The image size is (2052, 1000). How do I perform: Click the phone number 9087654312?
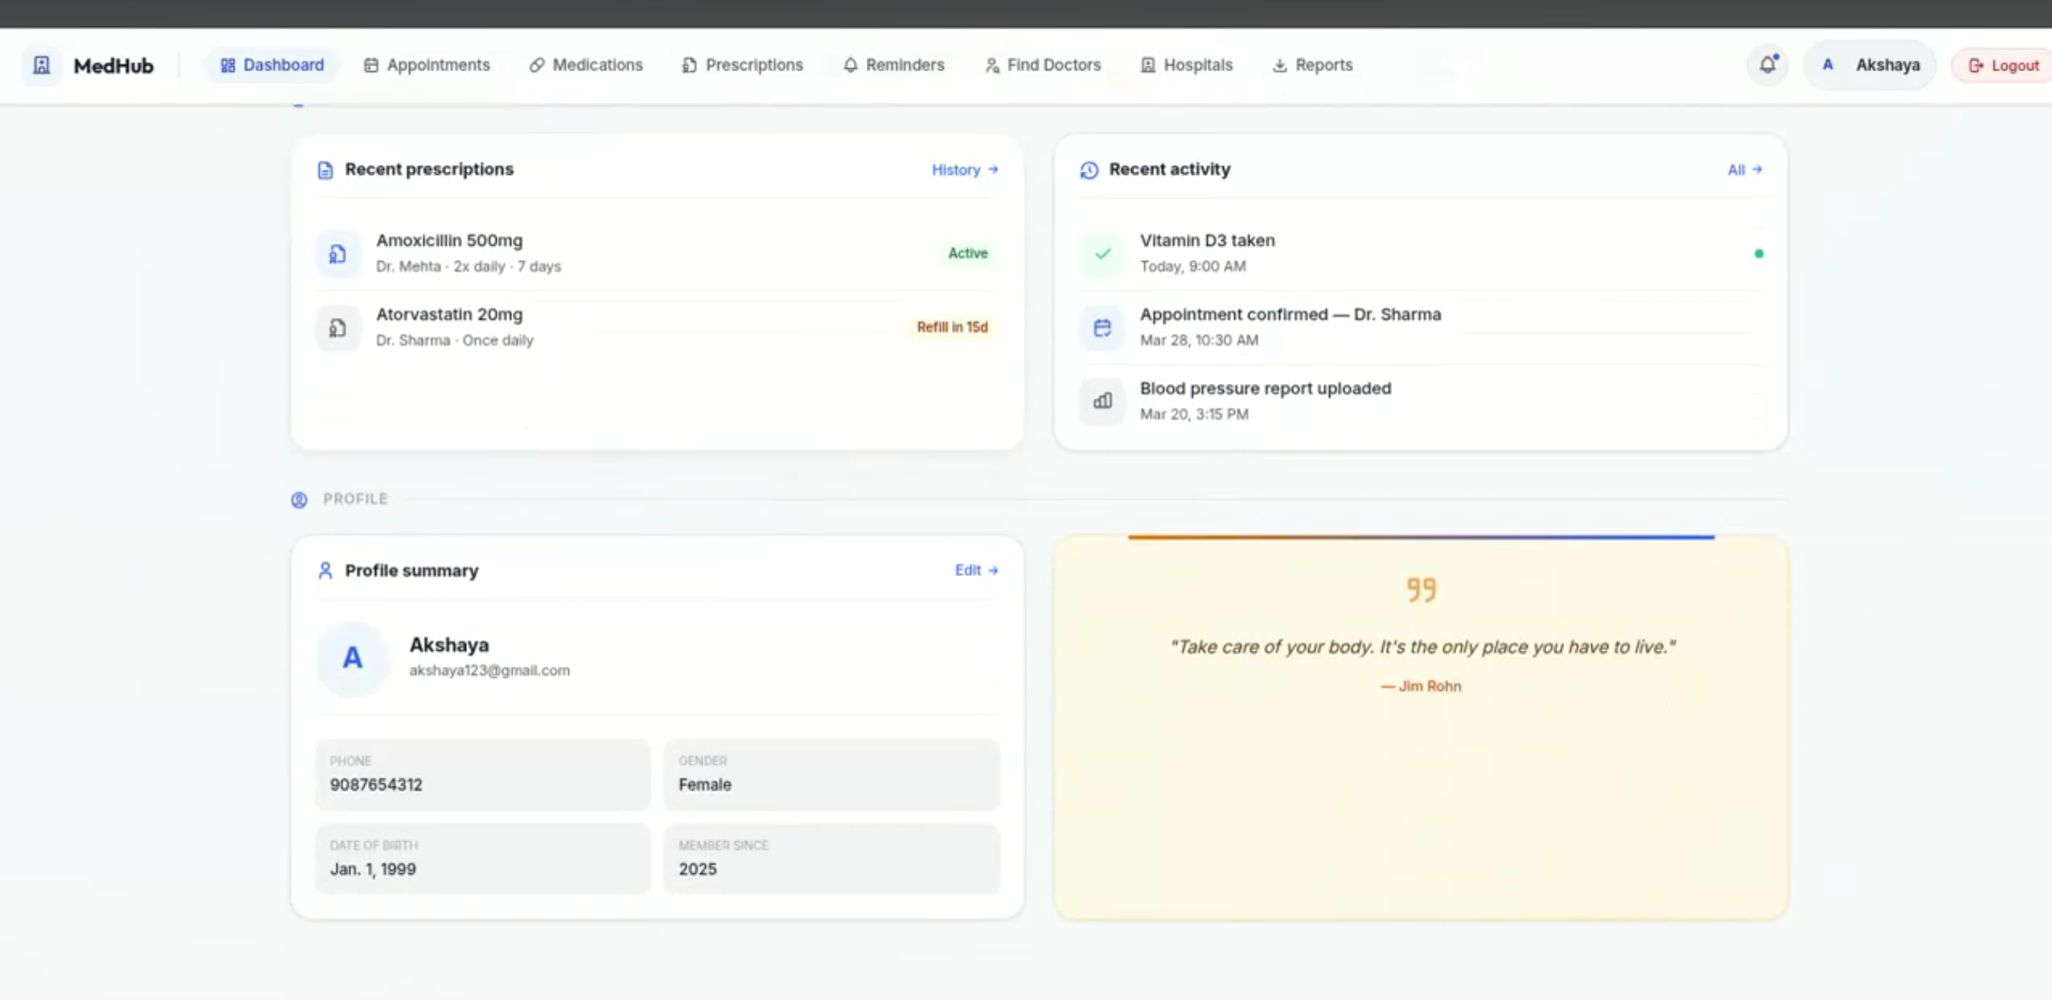(x=376, y=784)
